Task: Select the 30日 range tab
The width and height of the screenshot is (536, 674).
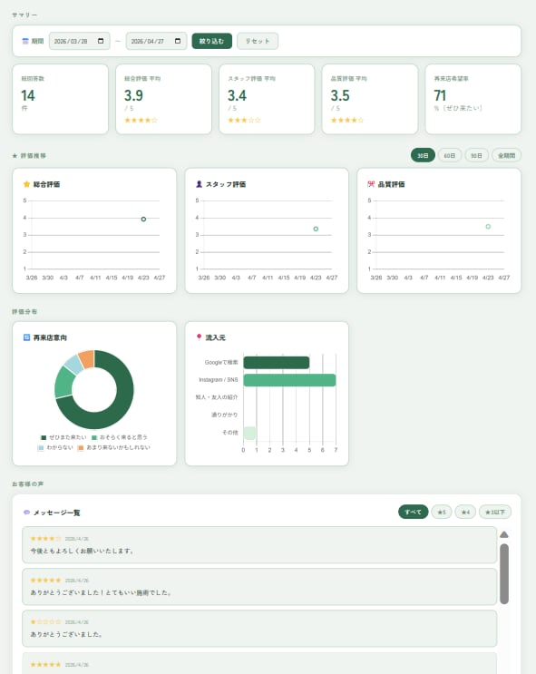Action: pos(423,156)
